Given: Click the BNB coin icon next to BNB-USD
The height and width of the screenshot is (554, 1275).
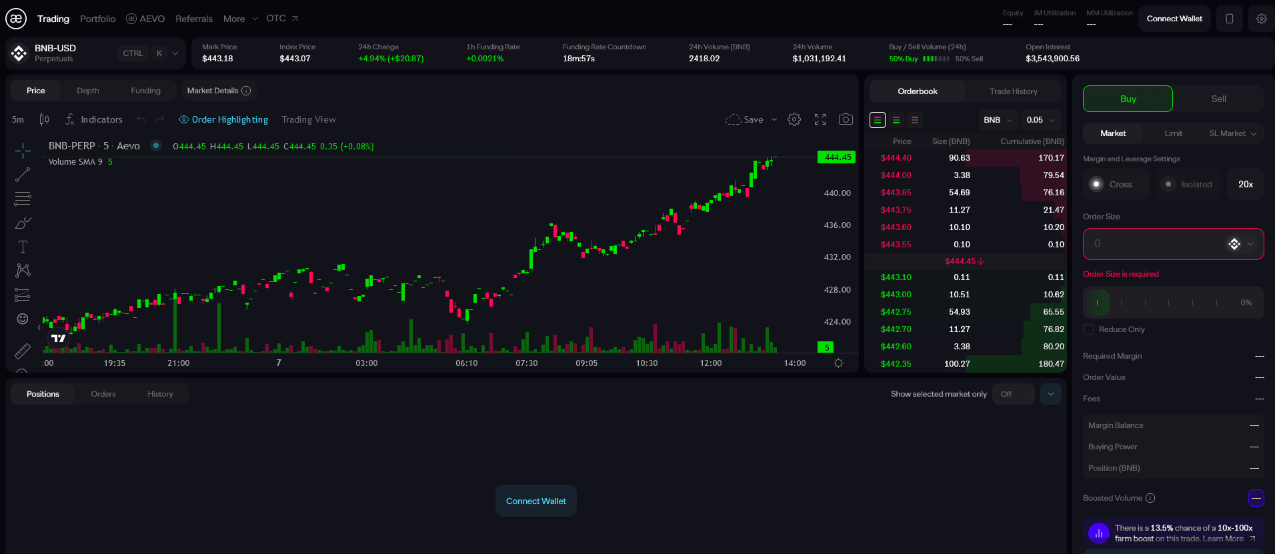Looking at the screenshot, I should click(19, 53).
